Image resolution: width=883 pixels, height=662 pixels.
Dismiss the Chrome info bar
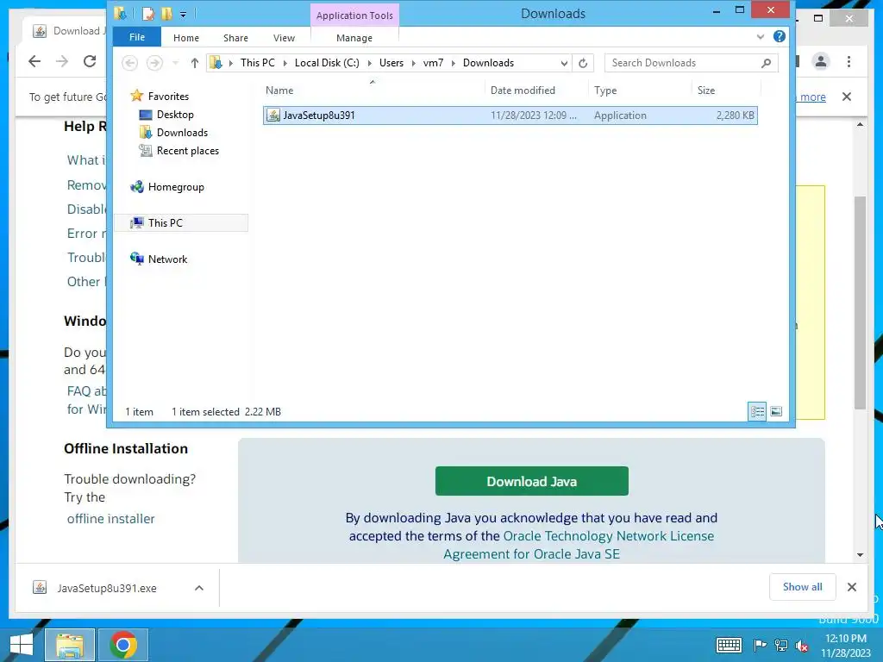[847, 97]
